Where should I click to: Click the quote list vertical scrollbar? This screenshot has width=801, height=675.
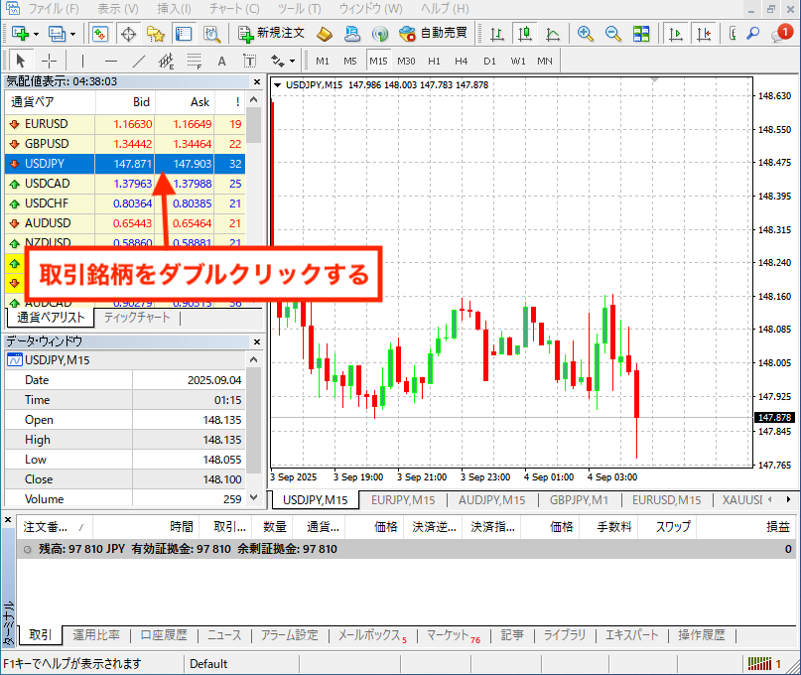254,199
